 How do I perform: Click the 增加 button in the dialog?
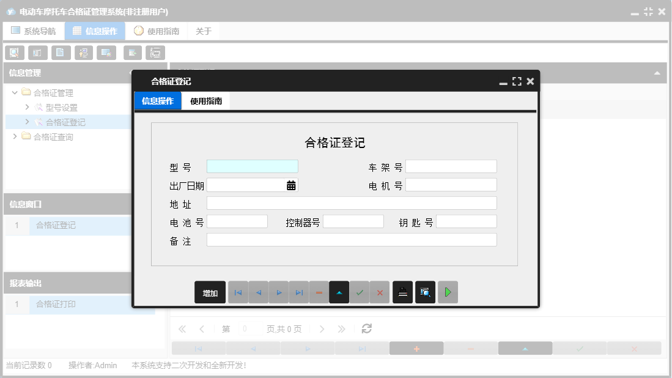pos(210,292)
